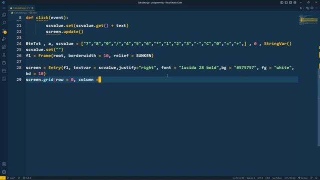The image size is (320, 180).
Task: Click the BtnTxt variable on line 24
Action: tap(33, 43)
